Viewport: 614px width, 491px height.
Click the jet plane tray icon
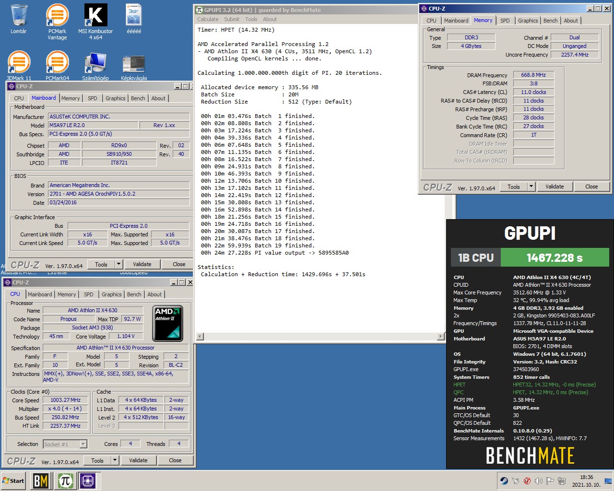pyautogui.click(x=516, y=481)
